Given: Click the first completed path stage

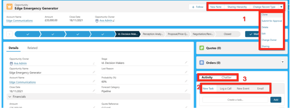Looking at the screenshot, I should tap(28, 34).
